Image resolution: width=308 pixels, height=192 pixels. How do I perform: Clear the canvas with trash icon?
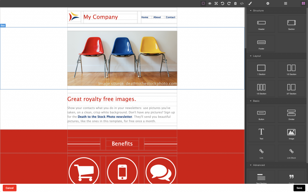click(235, 3)
